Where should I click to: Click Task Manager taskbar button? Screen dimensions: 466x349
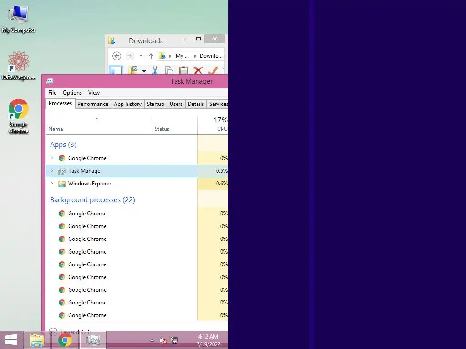93,340
